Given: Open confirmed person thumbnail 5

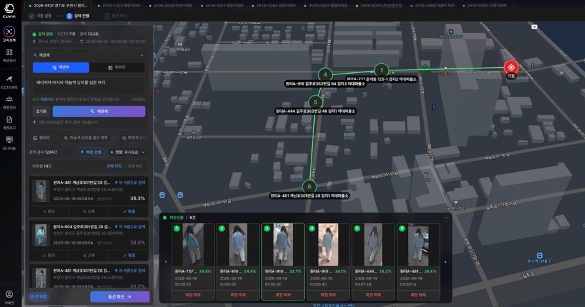Looking at the screenshot, I should (x=373, y=244).
